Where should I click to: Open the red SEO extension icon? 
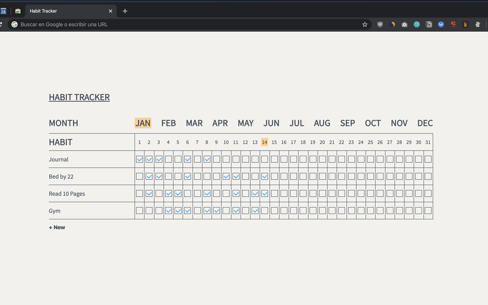(x=453, y=24)
